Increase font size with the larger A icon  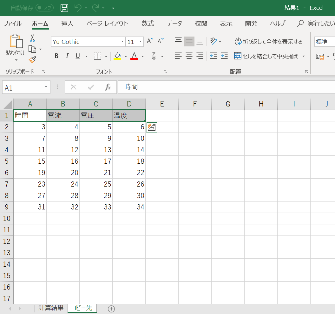[x=150, y=41]
